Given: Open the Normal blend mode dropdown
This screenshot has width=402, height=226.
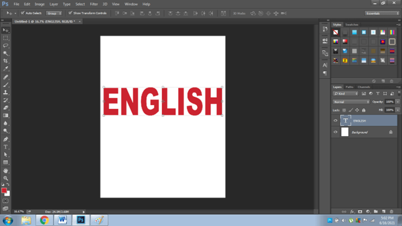Looking at the screenshot, I should pyautogui.click(x=351, y=102).
